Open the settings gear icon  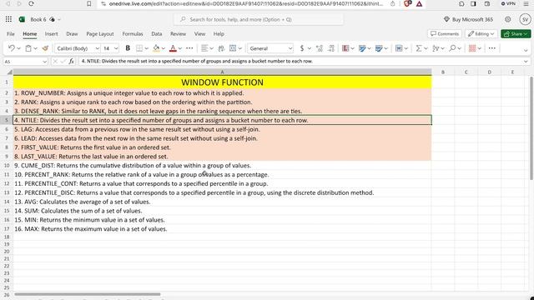pos(508,19)
